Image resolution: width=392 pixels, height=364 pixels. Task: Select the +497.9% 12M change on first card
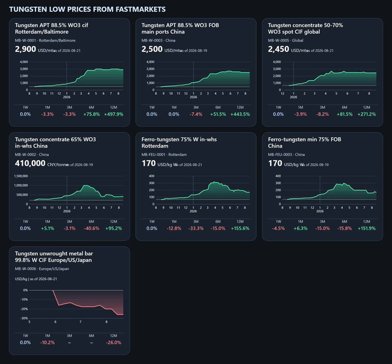113,114
